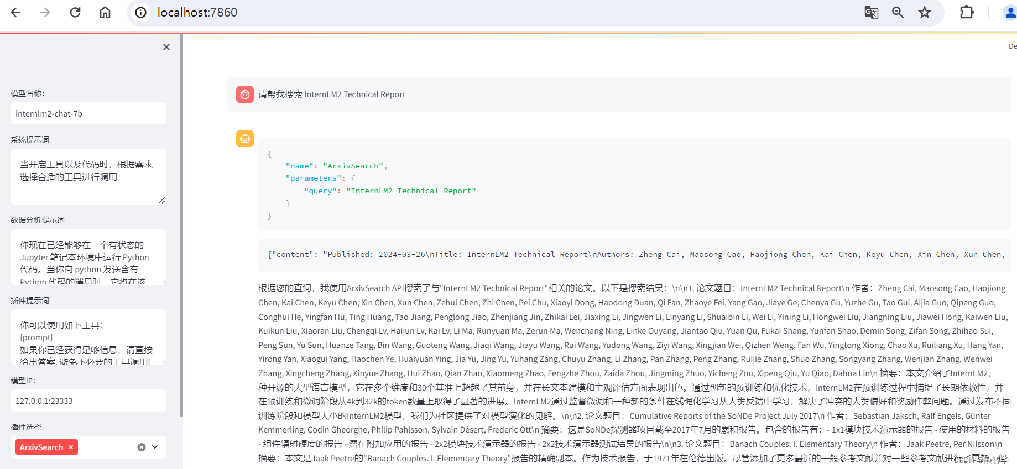Edit the model name field internlm2-chat-7b
1017x469 pixels.
click(88, 114)
